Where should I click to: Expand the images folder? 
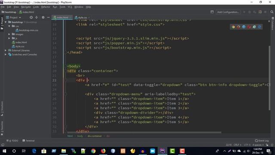[9, 34]
